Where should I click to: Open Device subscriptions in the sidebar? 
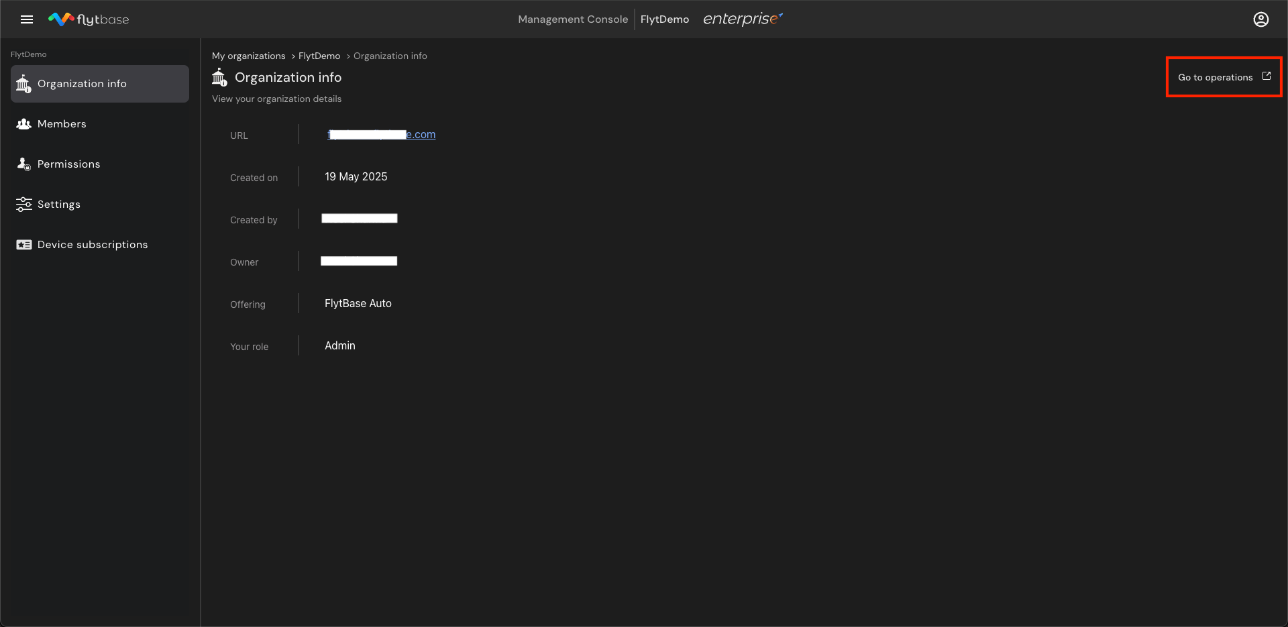point(100,245)
